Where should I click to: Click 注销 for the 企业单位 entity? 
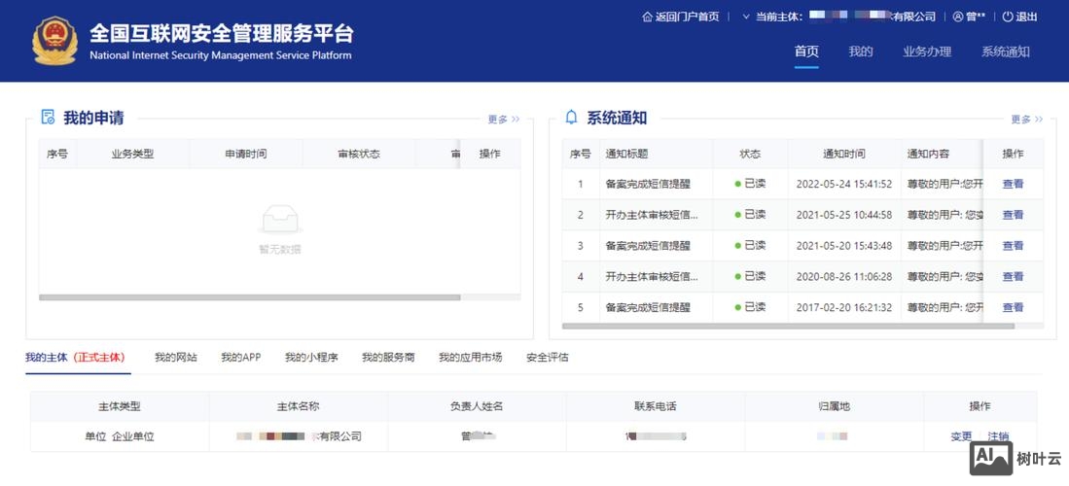tap(998, 436)
